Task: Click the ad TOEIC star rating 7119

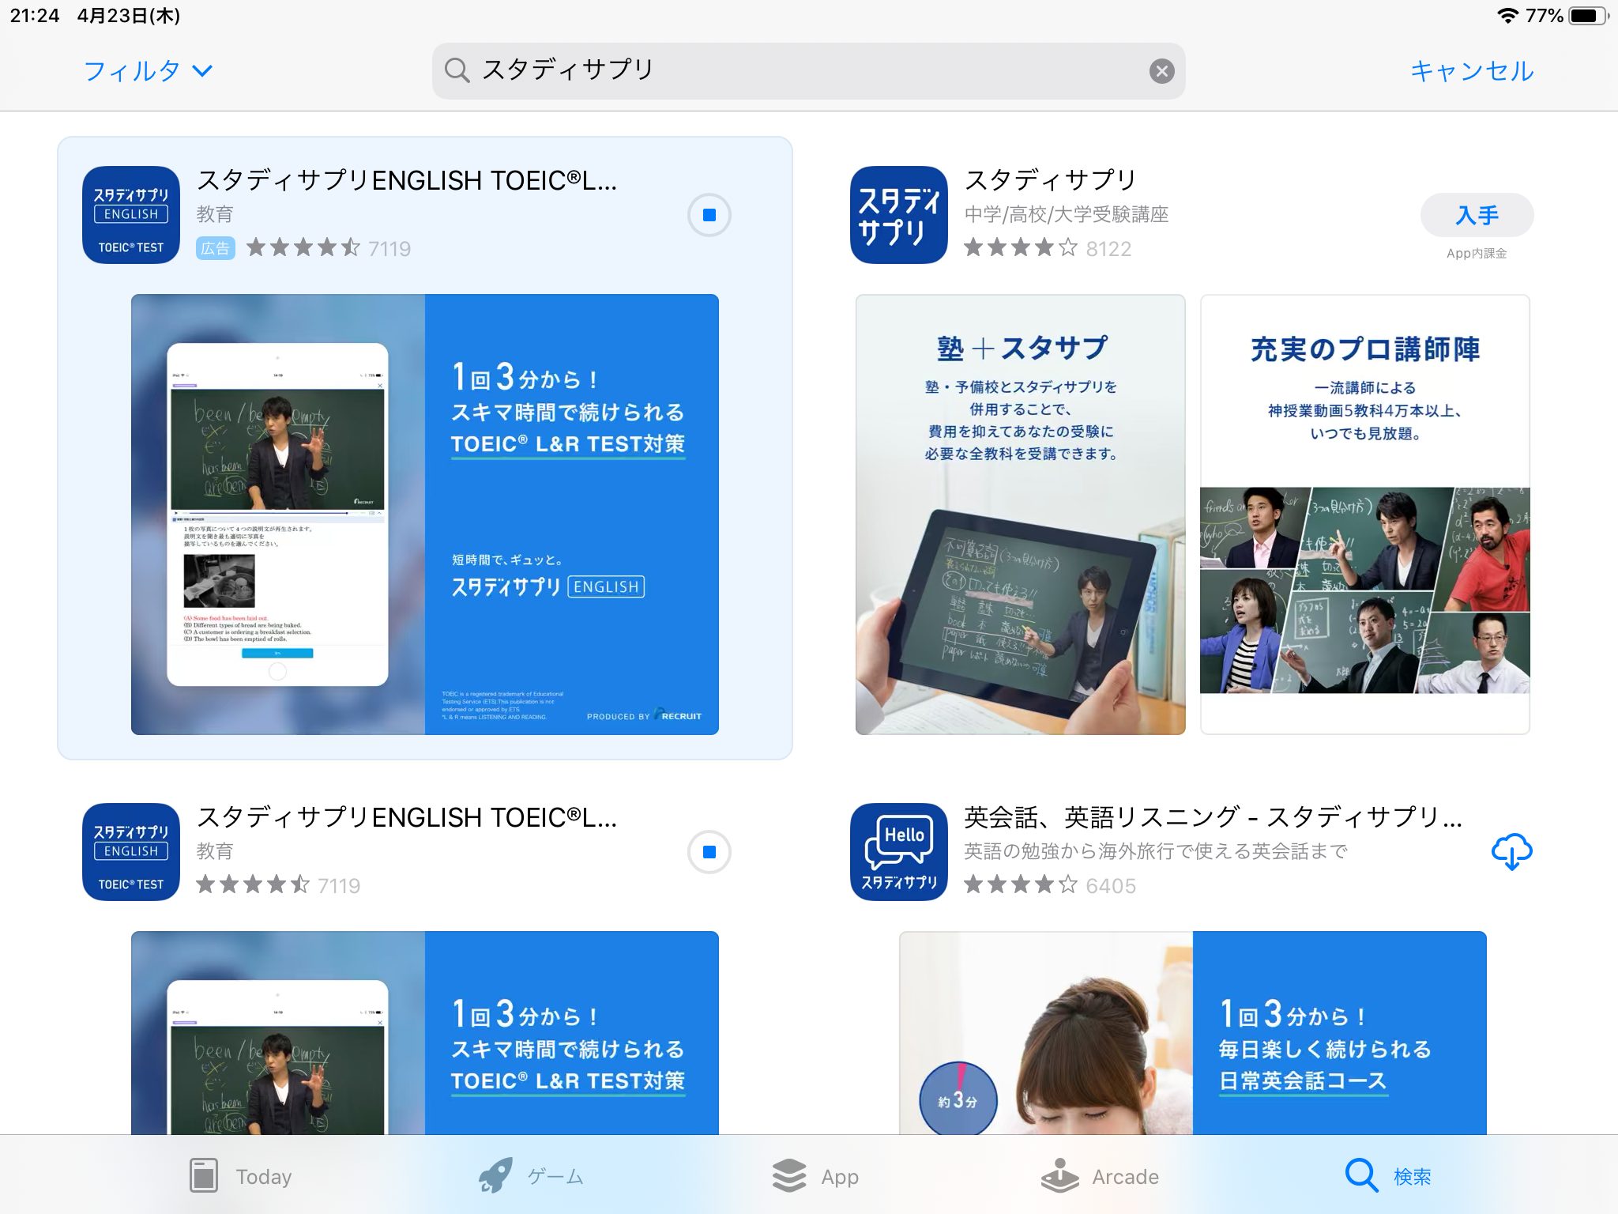Action: 329,248
